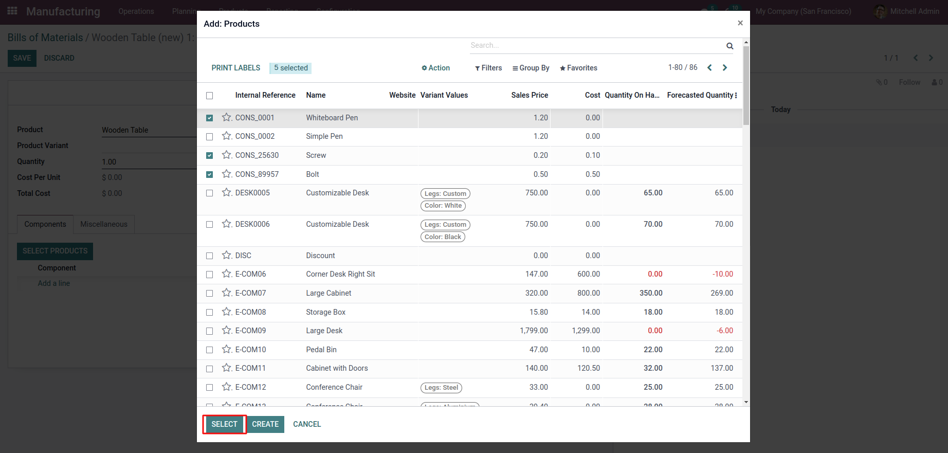Favorite Cabinet with Doors star
The width and height of the screenshot is (948, 453).
[x=227, y=368]
